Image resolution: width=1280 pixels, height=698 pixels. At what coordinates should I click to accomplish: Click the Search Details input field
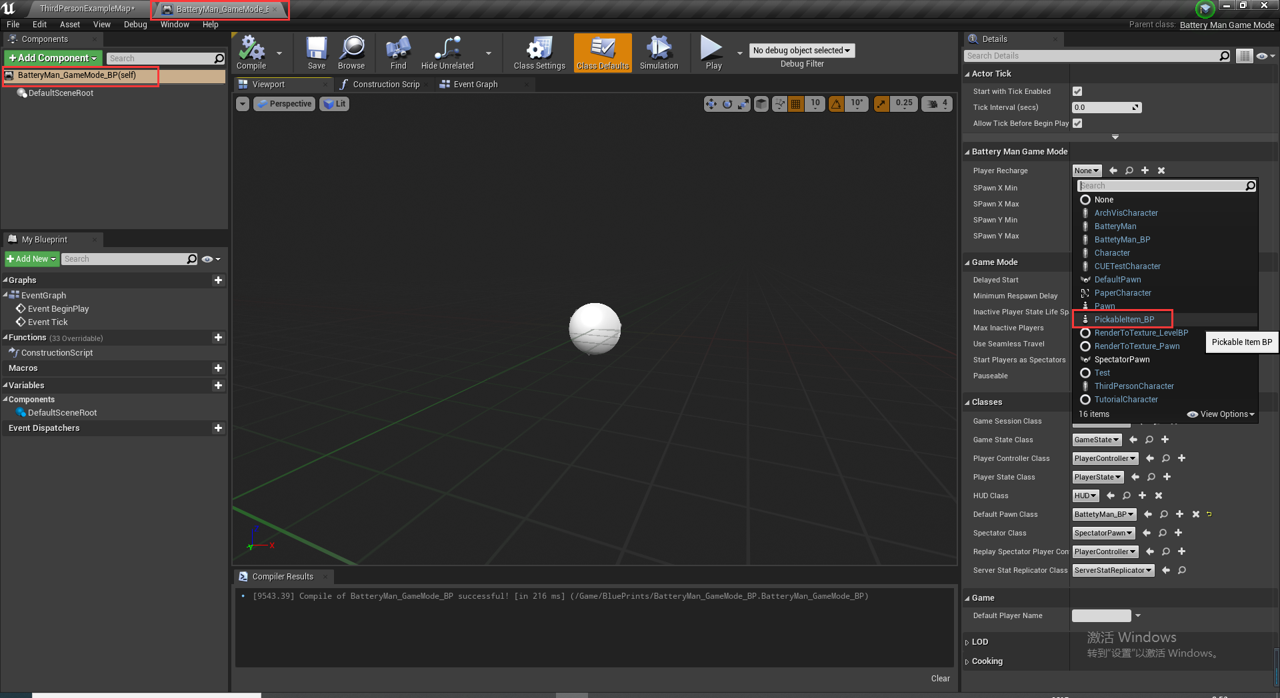[x=1093, y=56]
